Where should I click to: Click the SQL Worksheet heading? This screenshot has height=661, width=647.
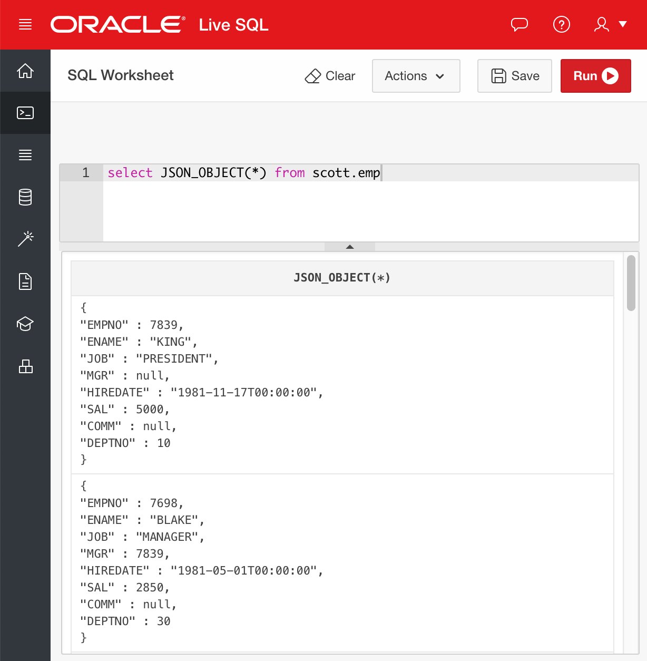pyautogui.click(x=121, y=75)
